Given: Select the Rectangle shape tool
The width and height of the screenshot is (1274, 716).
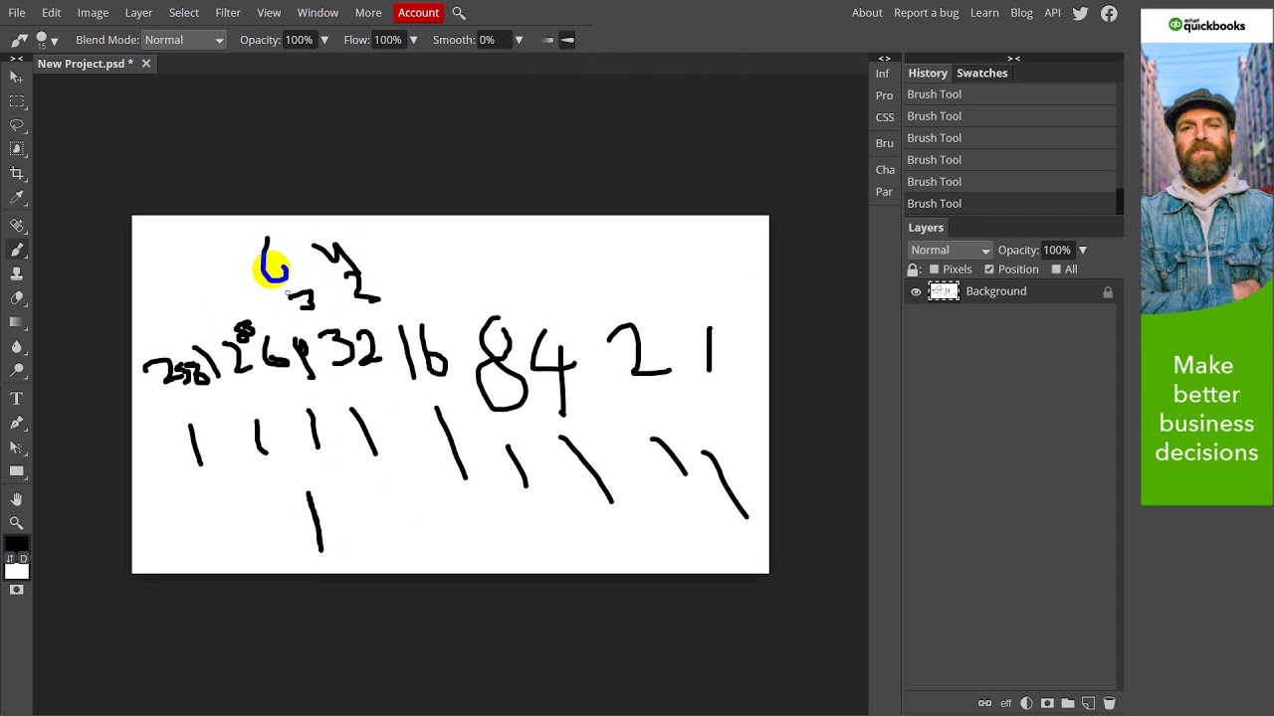Looking at the screenshot, I should coord(17,471).
